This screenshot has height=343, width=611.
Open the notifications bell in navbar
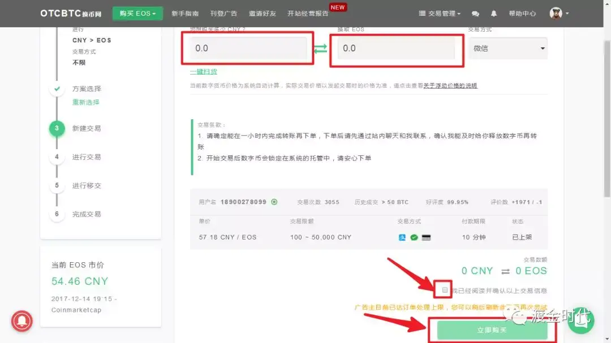pos(494,14)
